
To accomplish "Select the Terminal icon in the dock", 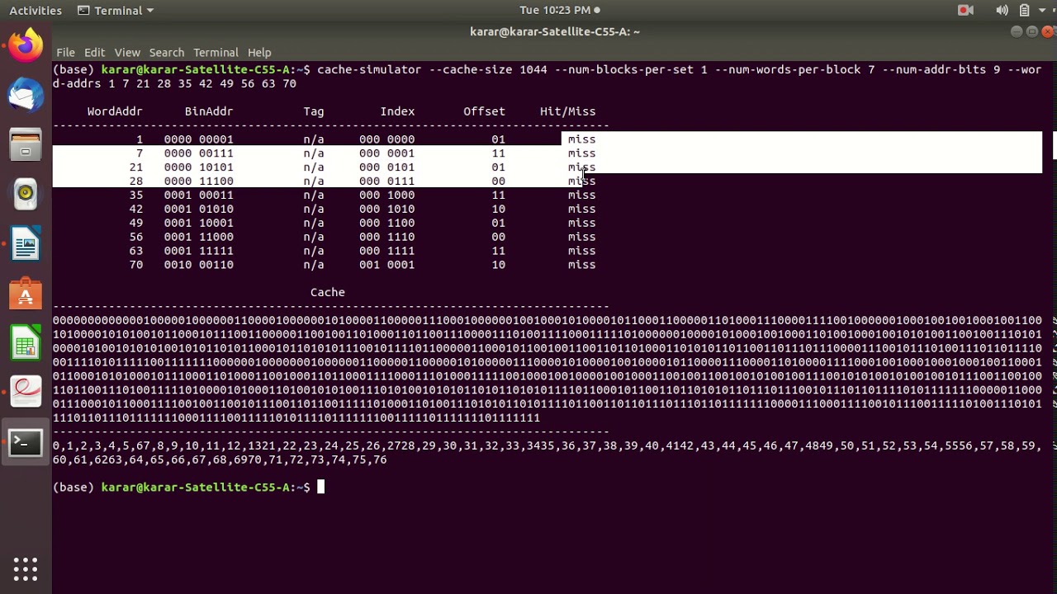I will click(26, 443).
